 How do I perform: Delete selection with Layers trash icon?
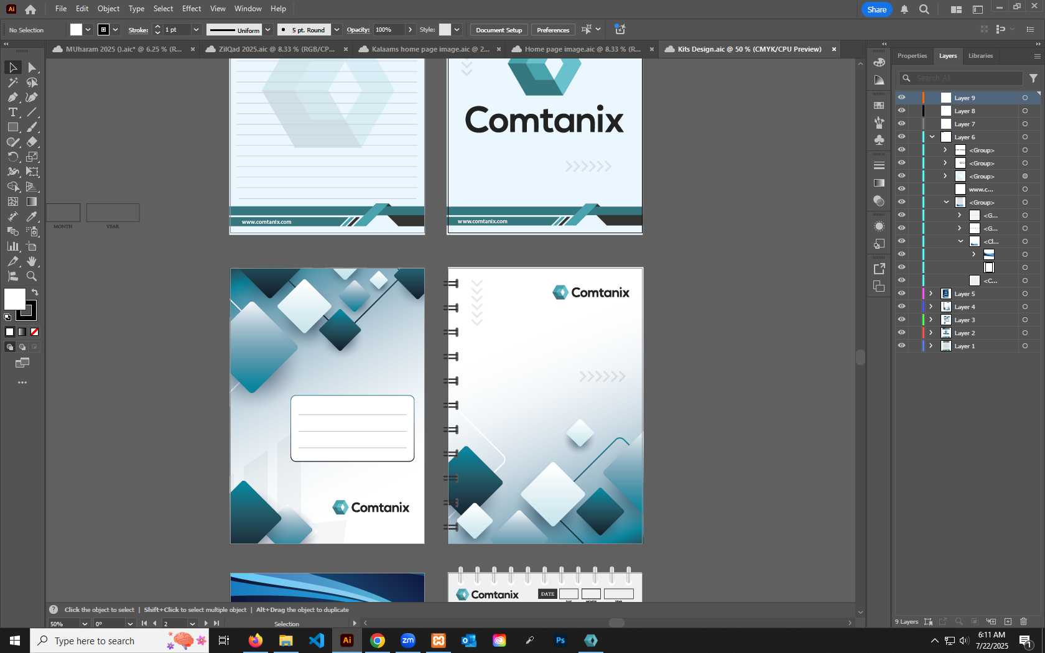pyautogui.click(x=1024, y=621)
